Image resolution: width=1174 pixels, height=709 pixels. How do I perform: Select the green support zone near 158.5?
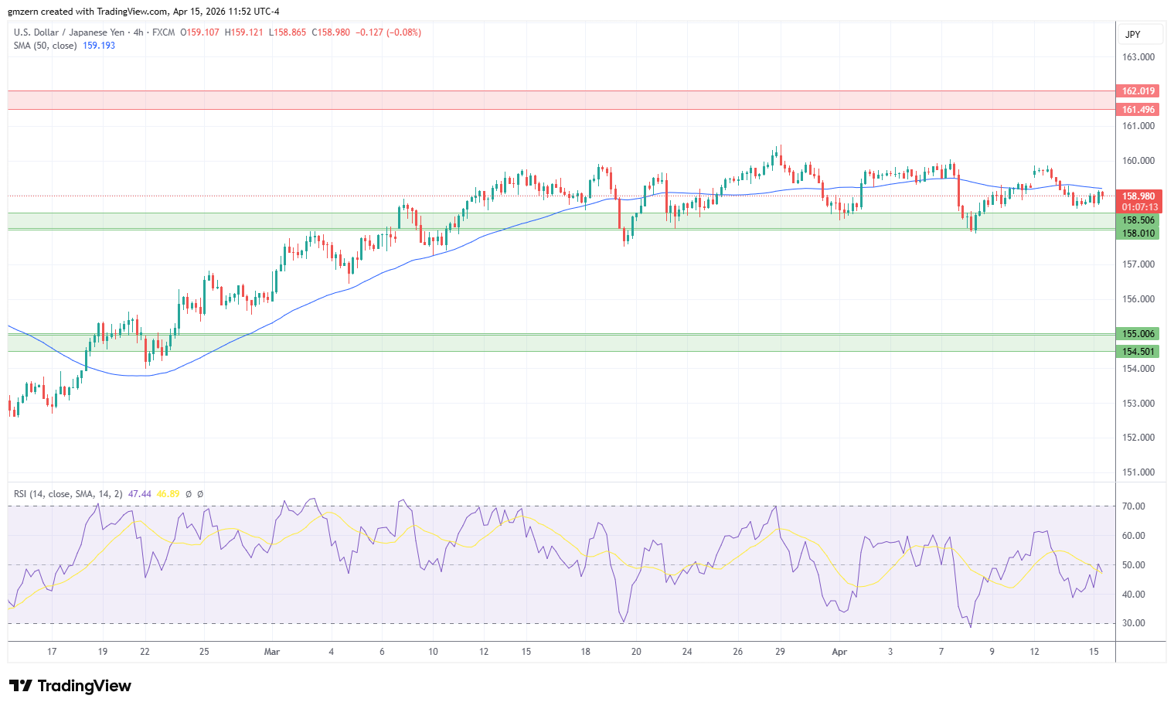point(561,221)
